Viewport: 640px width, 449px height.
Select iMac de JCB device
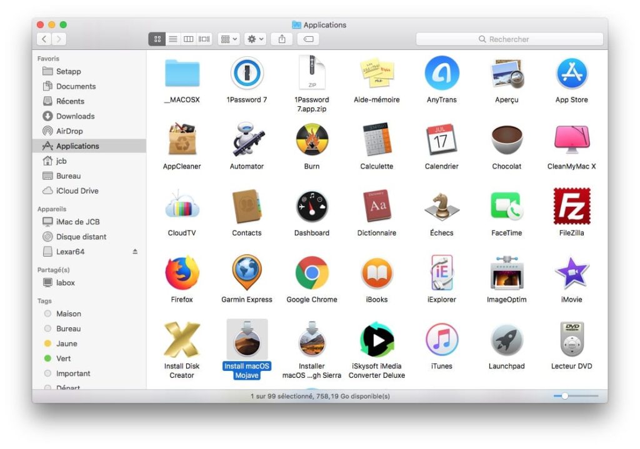pyautogui.click(x=89, y=222)
